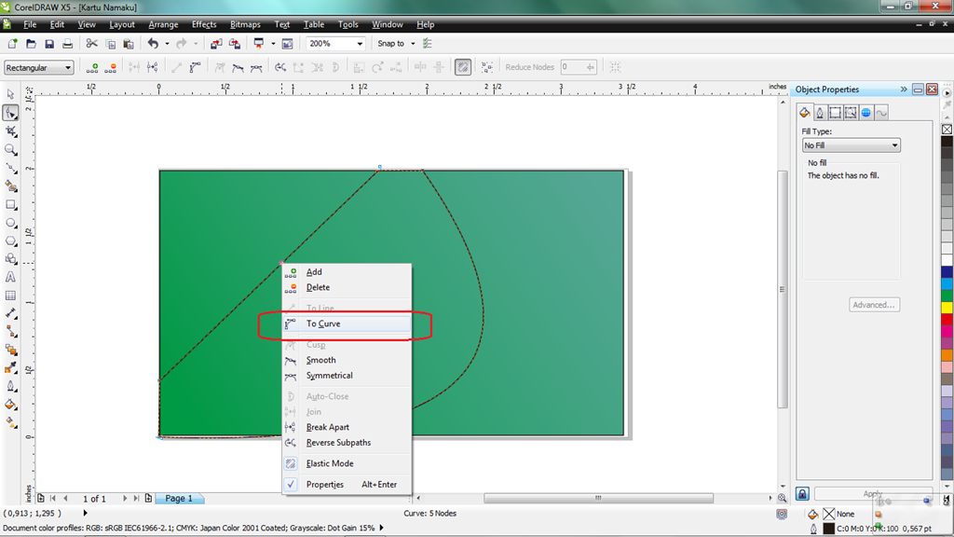Select the Crop tool in the toolbox
954x537 pixels.
[x=11, y=131]
